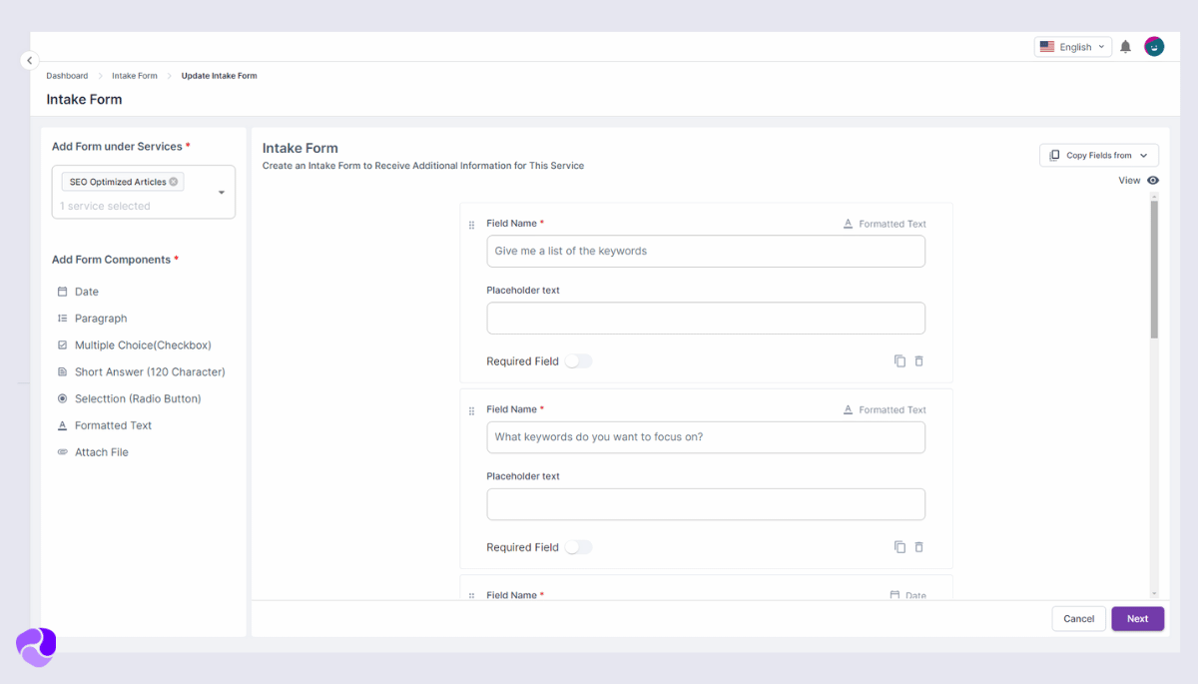Cancel the intake form changes
The image size is (1198, 684).
pos(1078,618)
